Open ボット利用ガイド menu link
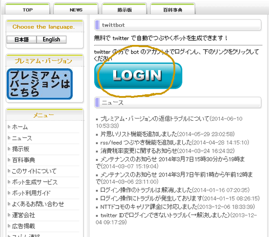The image size is (269, 237). pos(31,193)
